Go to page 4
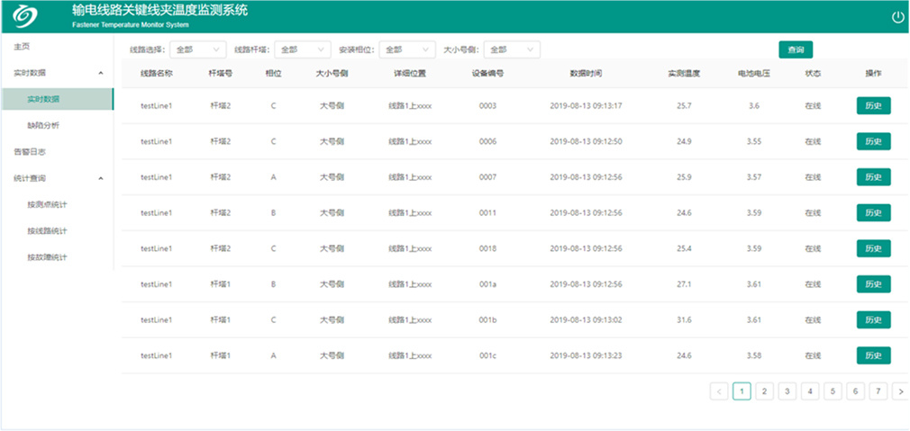This screenshot has height=431, width=910. click(x=810, y=391)
